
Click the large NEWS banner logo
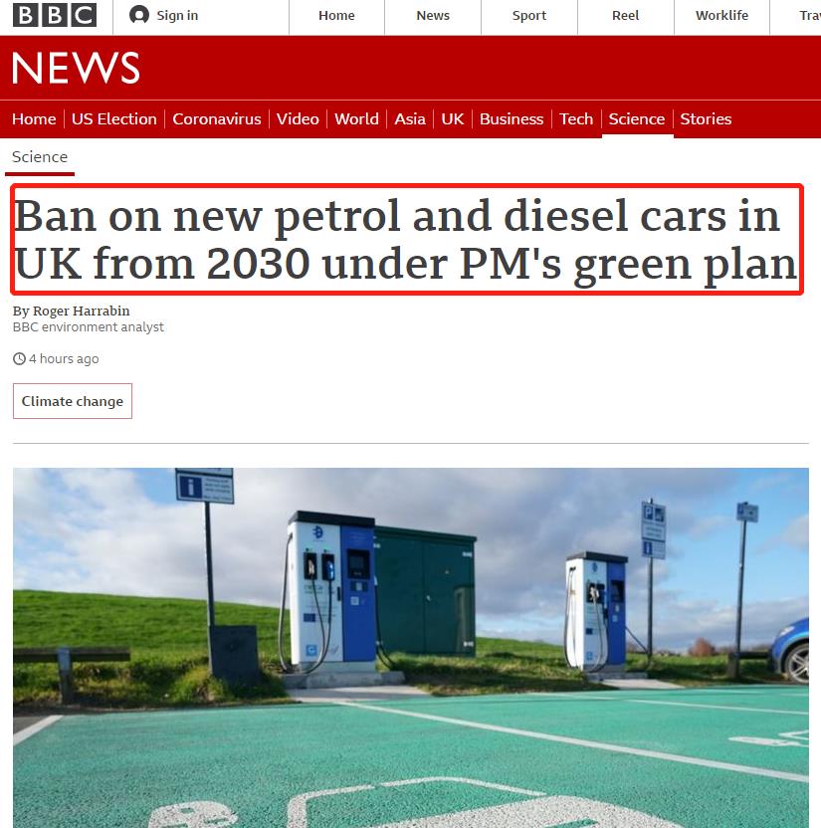click(x=76, y=68)
